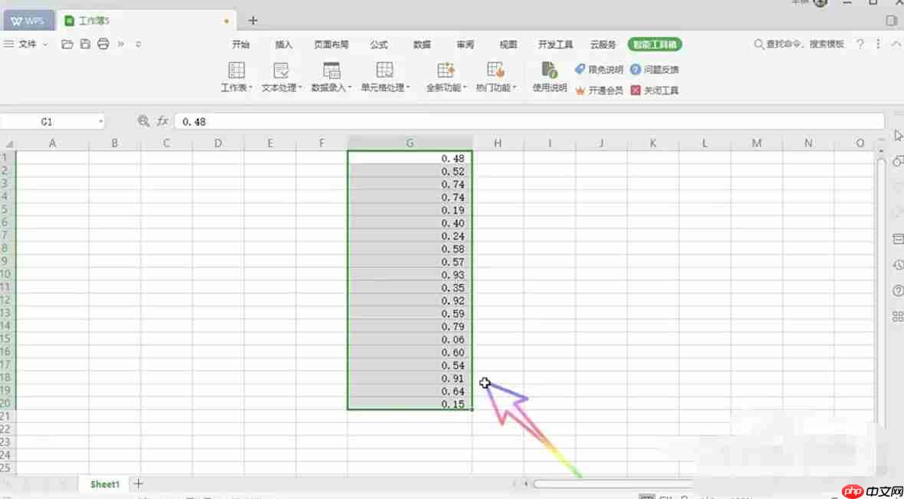Viewport: 904px width, 499px height.
Task: Switch to the 智能工具箱 ribbon tab
Action: (x=654, y=44)
